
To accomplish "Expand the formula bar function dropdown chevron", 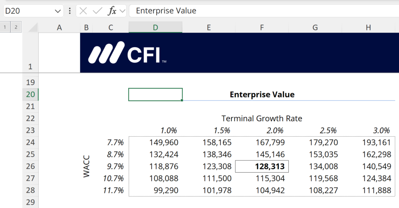I will pyautogui.click(x=122, y=11).
